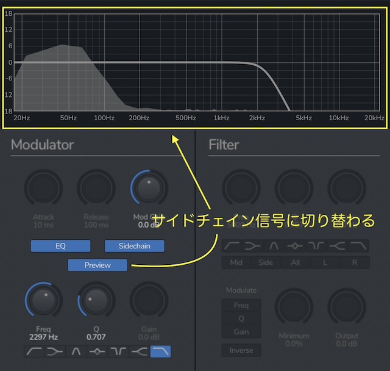Screen dimensions: 390x371
Task: Enable the Inverse modulation toggle
Action: [x=241, y=350]
